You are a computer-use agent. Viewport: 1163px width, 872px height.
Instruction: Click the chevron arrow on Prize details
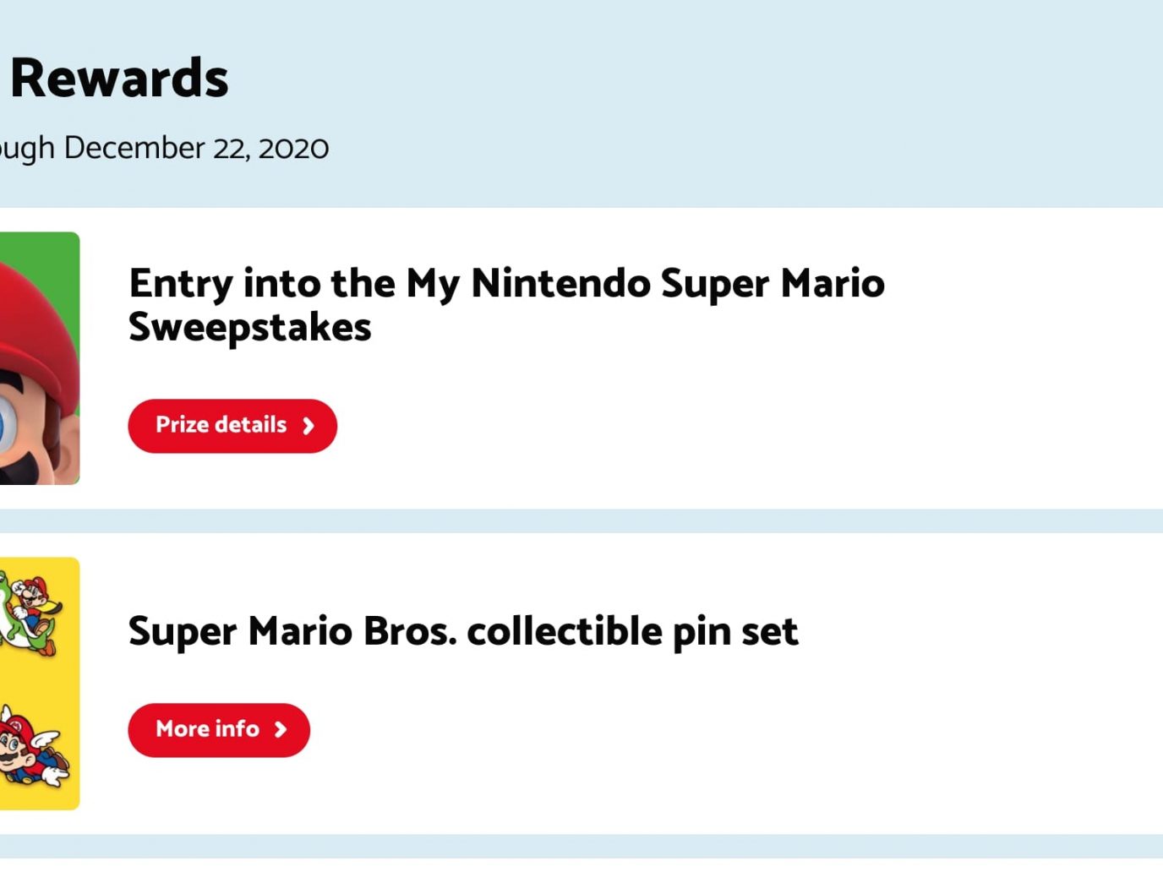coord(308,426)
